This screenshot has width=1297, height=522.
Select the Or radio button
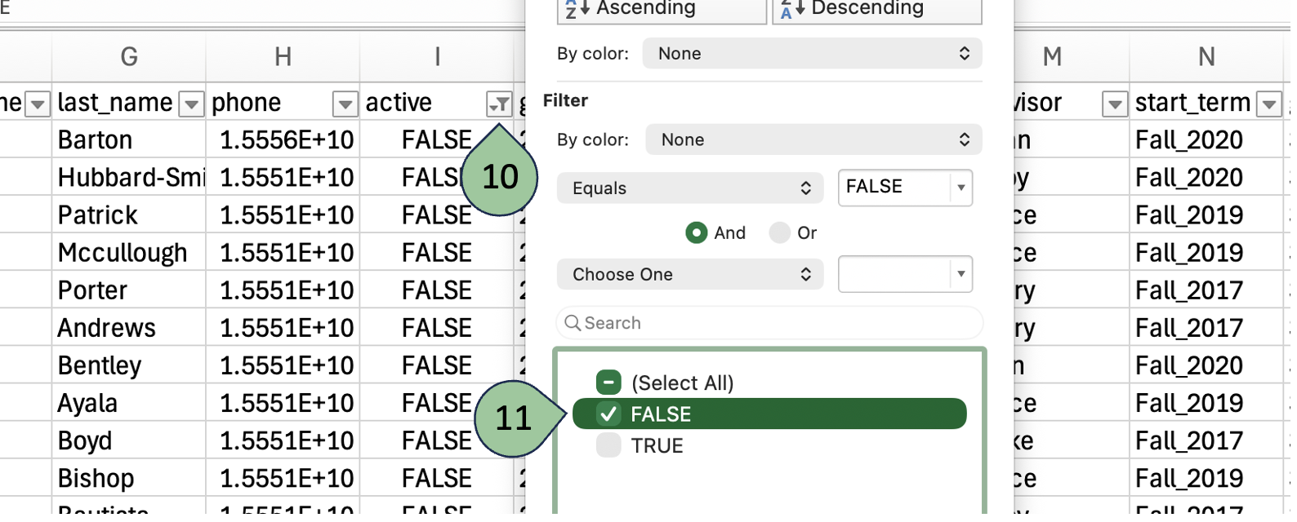[780, 233]
